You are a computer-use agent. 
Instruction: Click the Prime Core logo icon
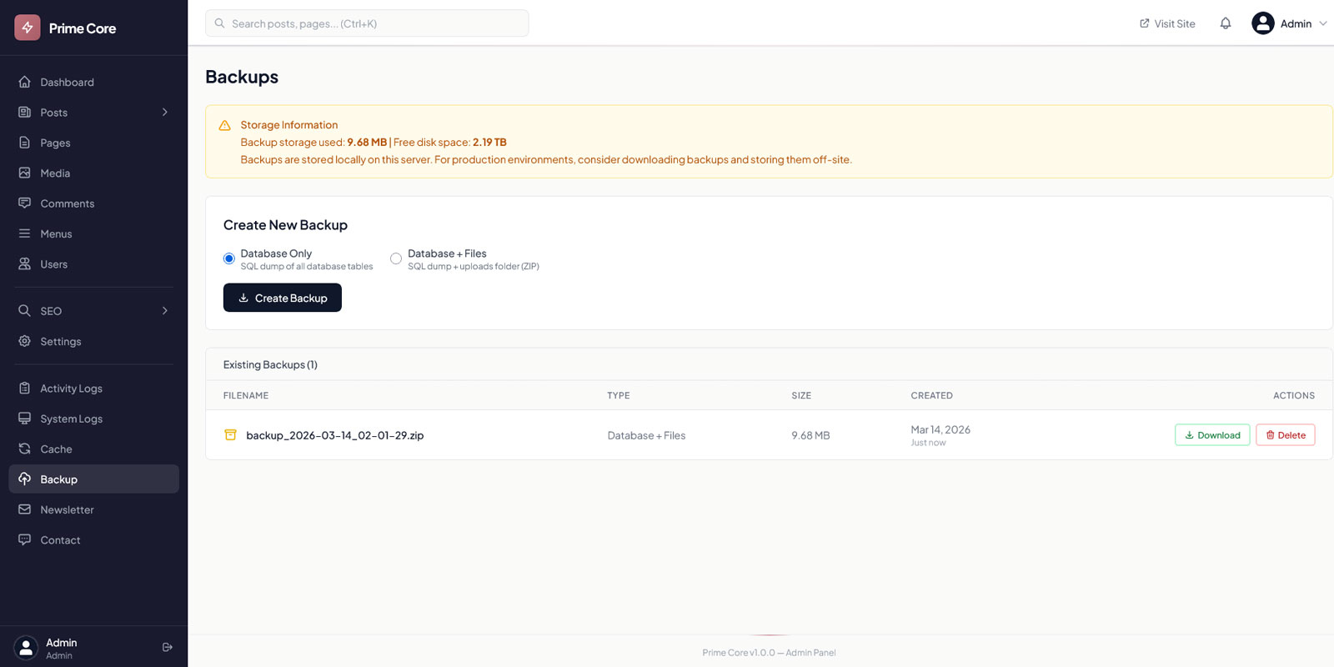(x=28, y=28)
